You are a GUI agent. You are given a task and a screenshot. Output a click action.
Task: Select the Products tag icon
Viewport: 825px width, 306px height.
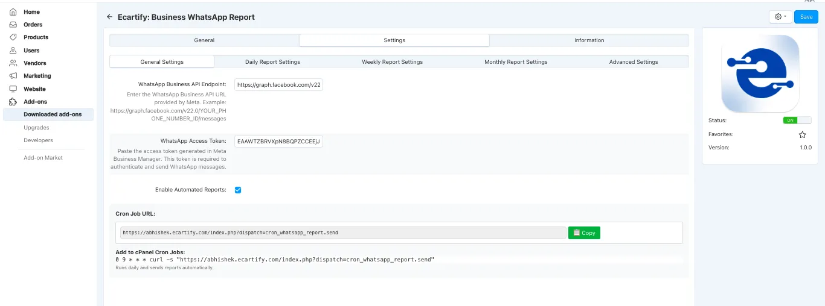coord(13,37)
